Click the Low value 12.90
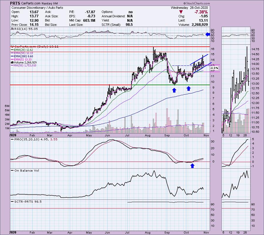 tap(34, 20)
